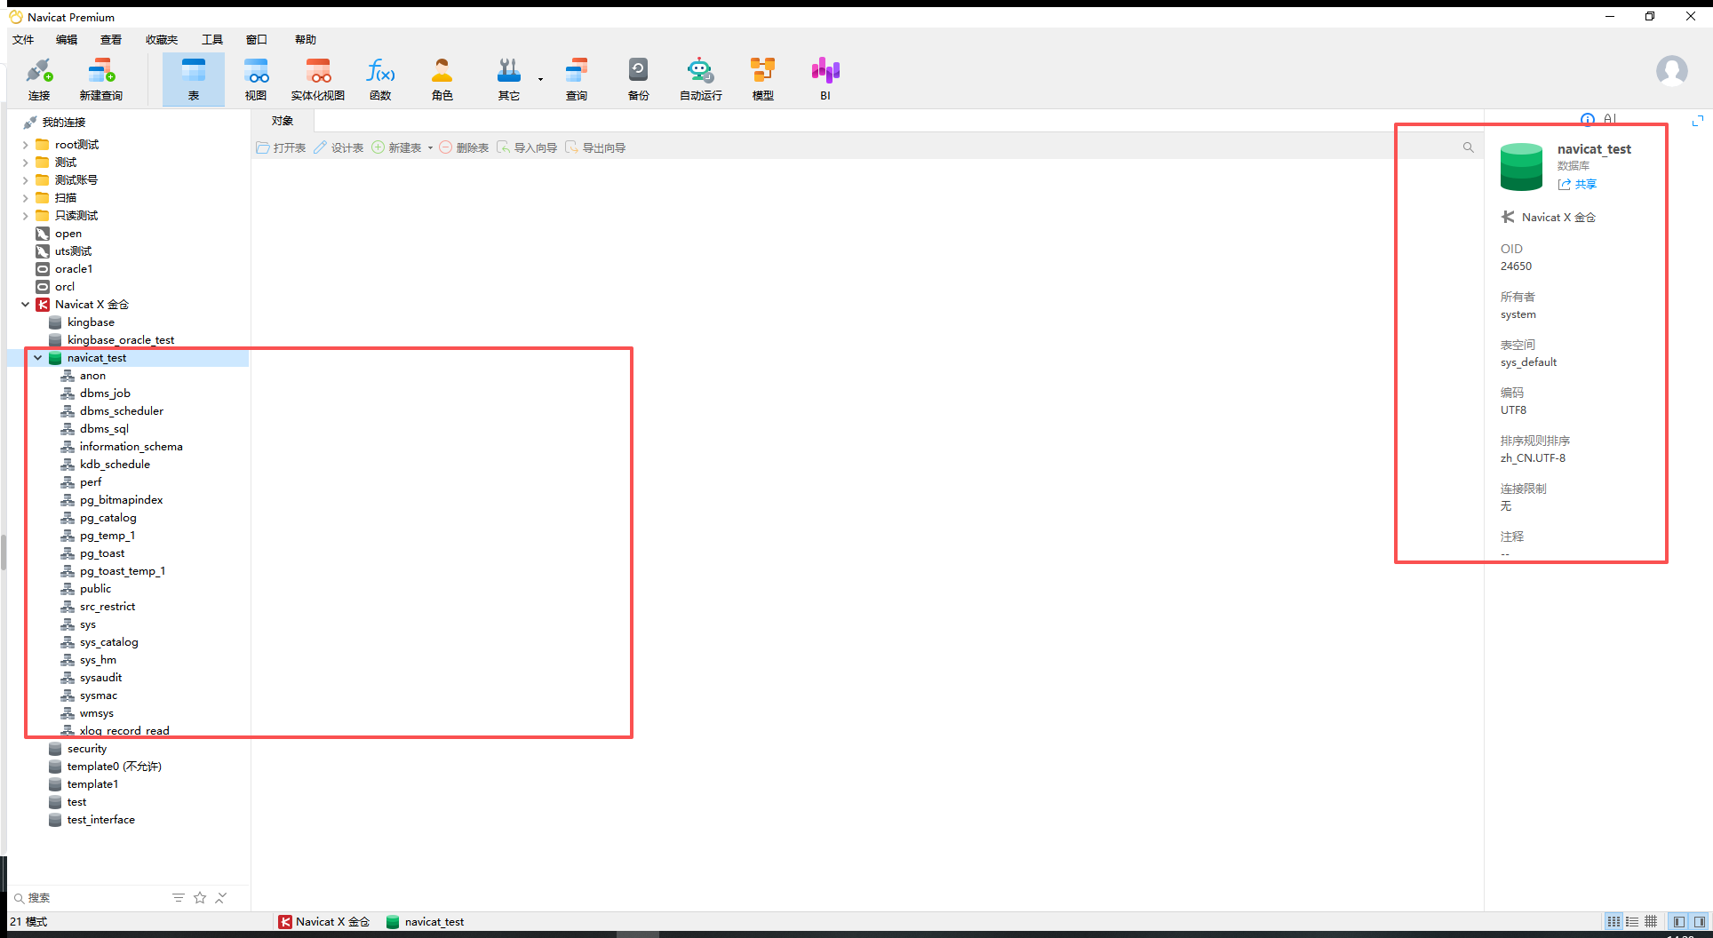This screenshot has width=1713, height=938.
Task: Open the 备份 (Backup) toolbar icon
Action: (x=638, y=79)
